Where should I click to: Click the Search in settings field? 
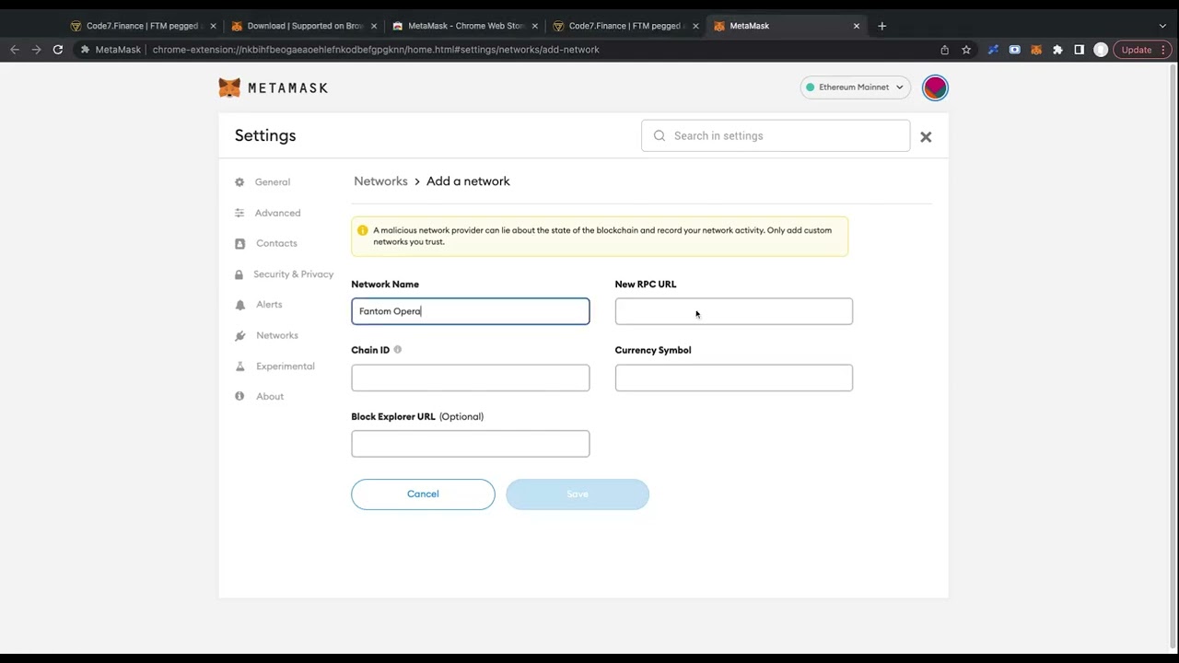click(x=776, y=135)
